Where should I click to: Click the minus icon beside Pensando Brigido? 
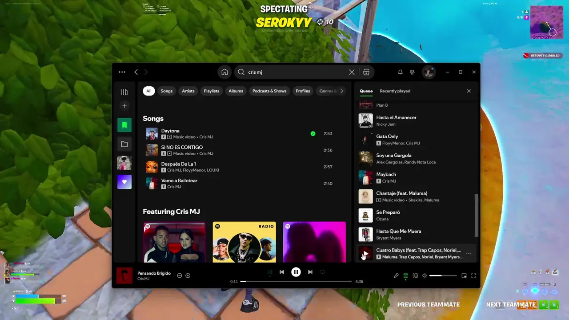(x=180, y=276)
